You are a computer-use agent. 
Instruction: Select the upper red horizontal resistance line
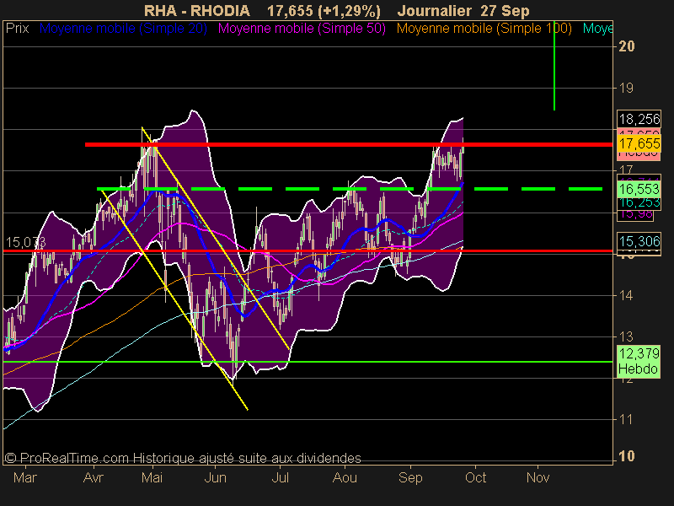coord(349,144)
